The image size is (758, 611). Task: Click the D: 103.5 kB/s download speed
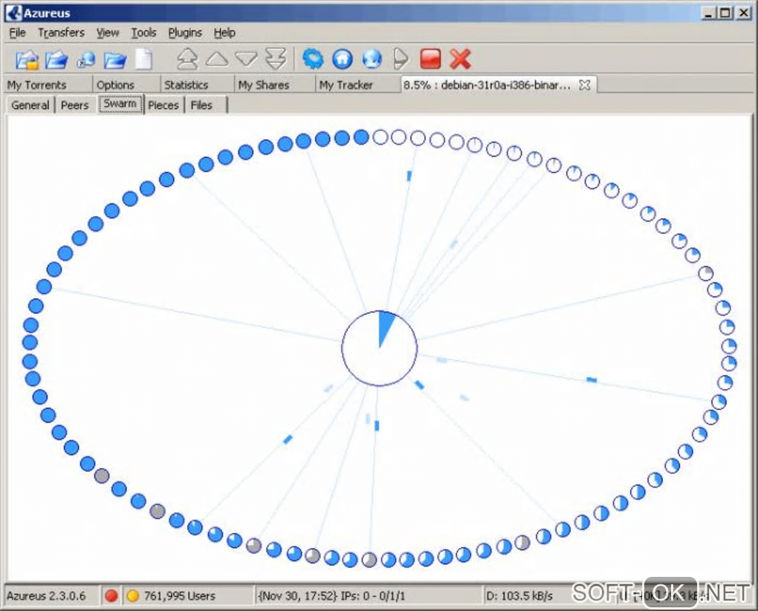tap(519, 596)
